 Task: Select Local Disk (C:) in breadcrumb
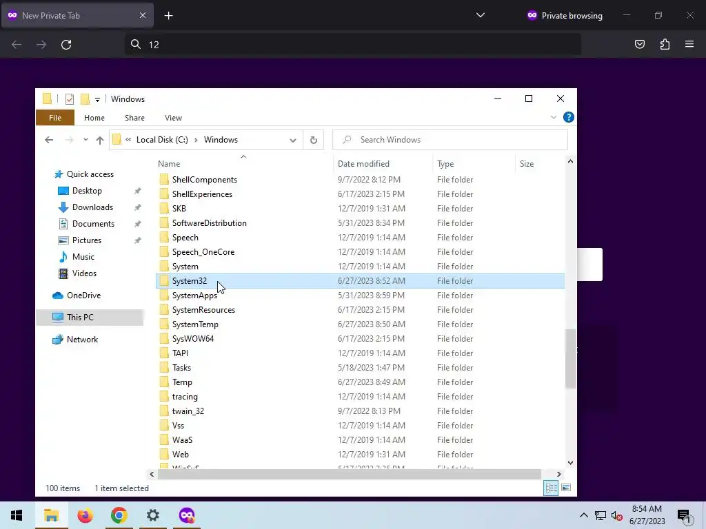point(162,140)
